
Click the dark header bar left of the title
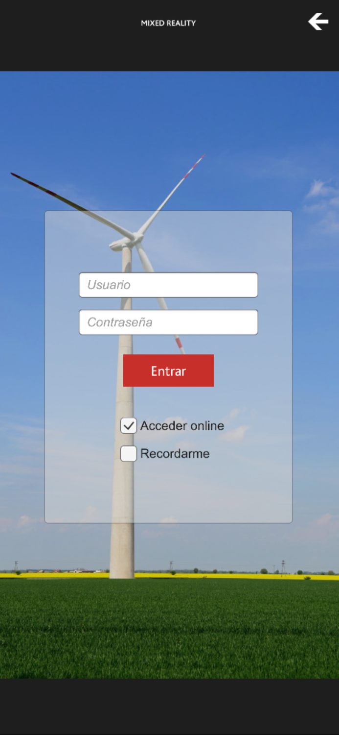[x=68, y=35]
